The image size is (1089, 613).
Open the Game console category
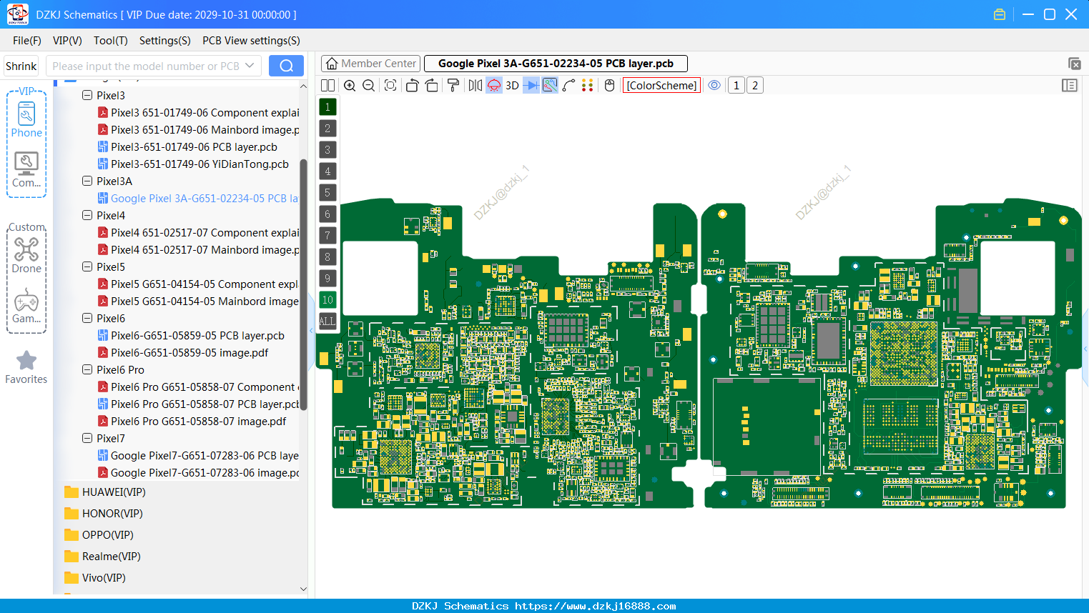pyautogui.click(x=26, y=305)
